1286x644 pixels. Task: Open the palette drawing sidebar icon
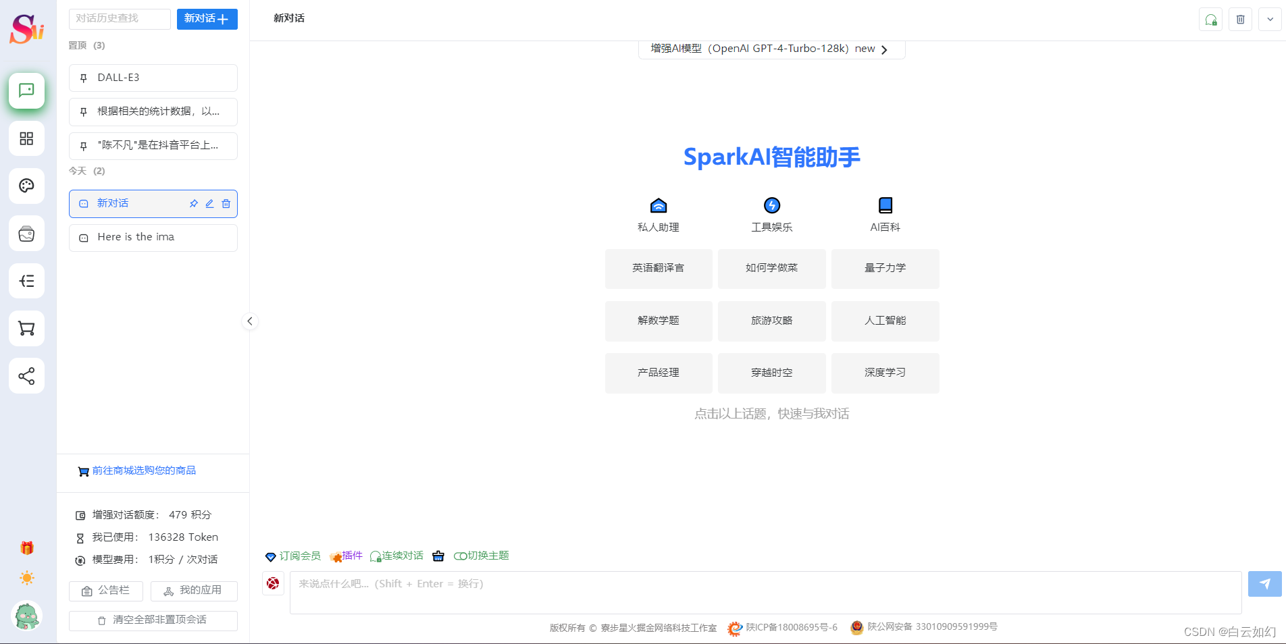[26, 186]
